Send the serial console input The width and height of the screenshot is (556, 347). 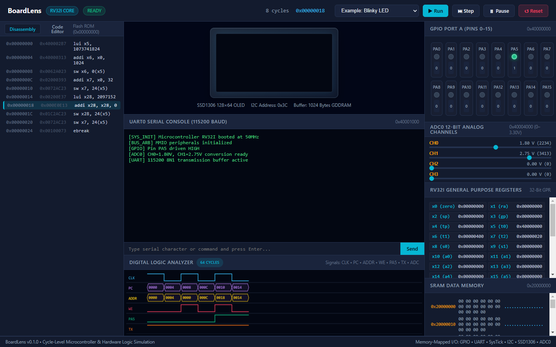(412, 249)
